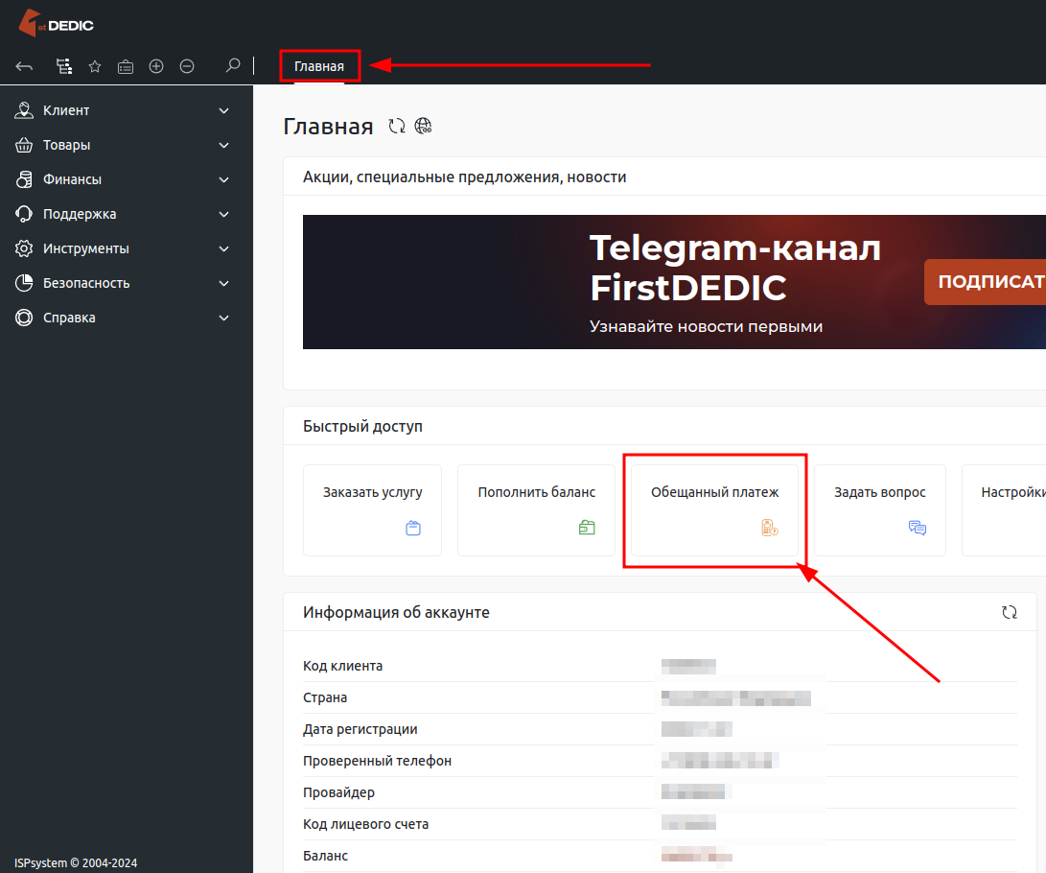Screen dimensions: 1046x873
Task: Click the favorites star icon
Action: (x=95, y=66)
